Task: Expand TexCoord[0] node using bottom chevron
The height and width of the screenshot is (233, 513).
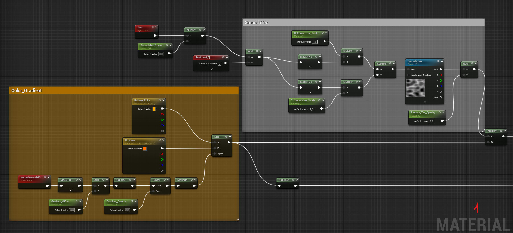Action: (x=211, y=69)
